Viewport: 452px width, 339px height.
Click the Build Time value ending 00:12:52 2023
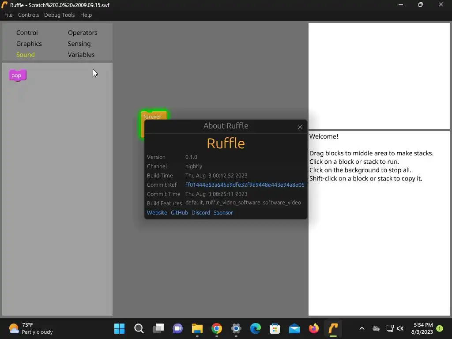coord(216,175)
